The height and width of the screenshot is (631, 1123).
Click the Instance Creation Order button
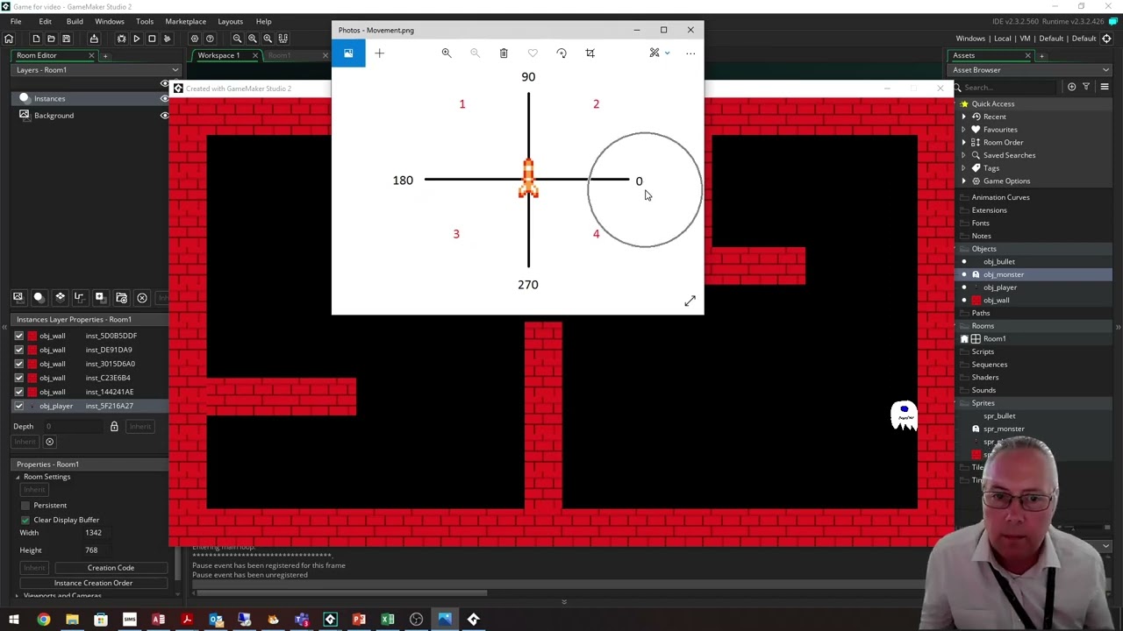point(93,583)
